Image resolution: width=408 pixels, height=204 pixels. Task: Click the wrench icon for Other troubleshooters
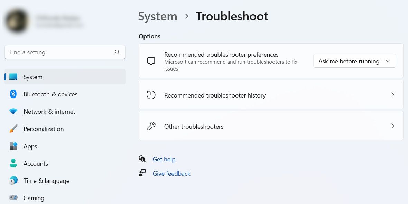tap(151, 126)
